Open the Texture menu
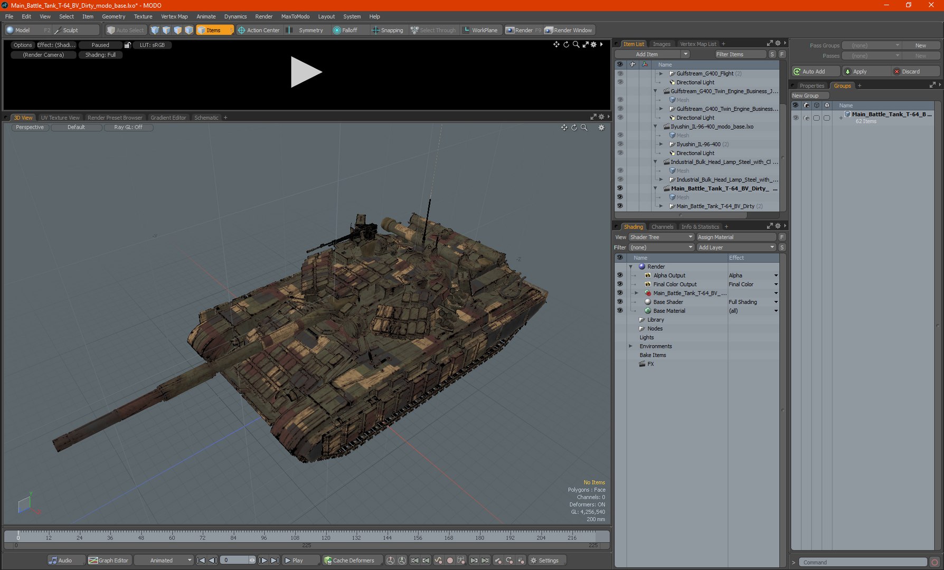 pyautogui.click(x=143, y=16)
